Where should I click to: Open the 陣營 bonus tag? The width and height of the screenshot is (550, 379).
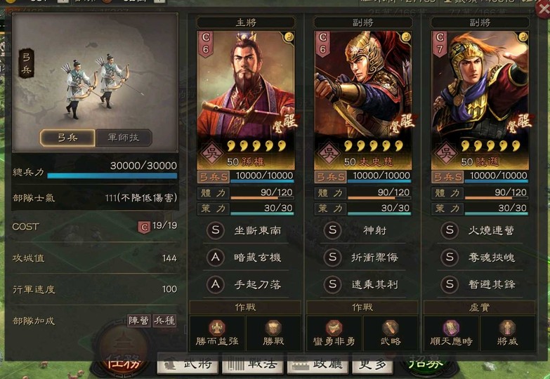click(x=139, y=321)
